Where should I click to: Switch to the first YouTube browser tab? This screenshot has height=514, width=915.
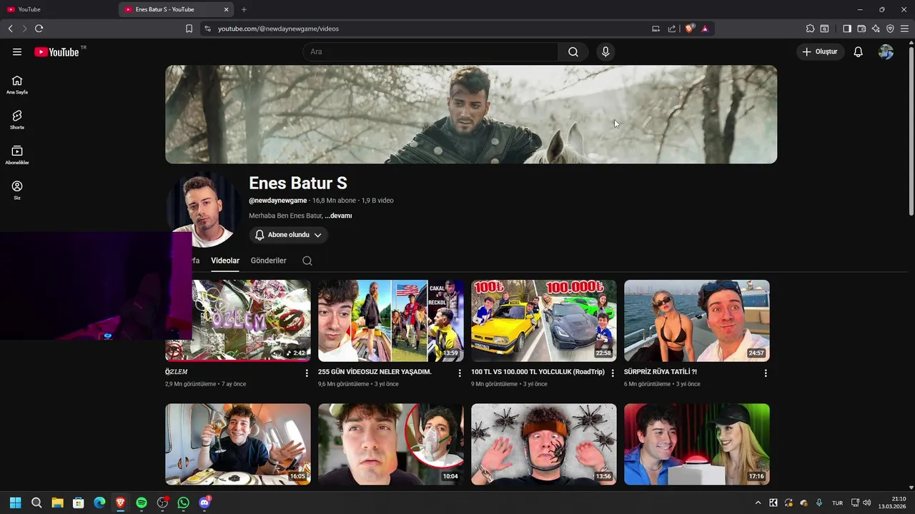coord(59,9)
